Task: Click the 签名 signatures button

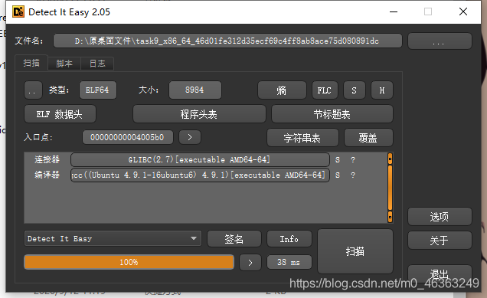Action: (234, 239)
